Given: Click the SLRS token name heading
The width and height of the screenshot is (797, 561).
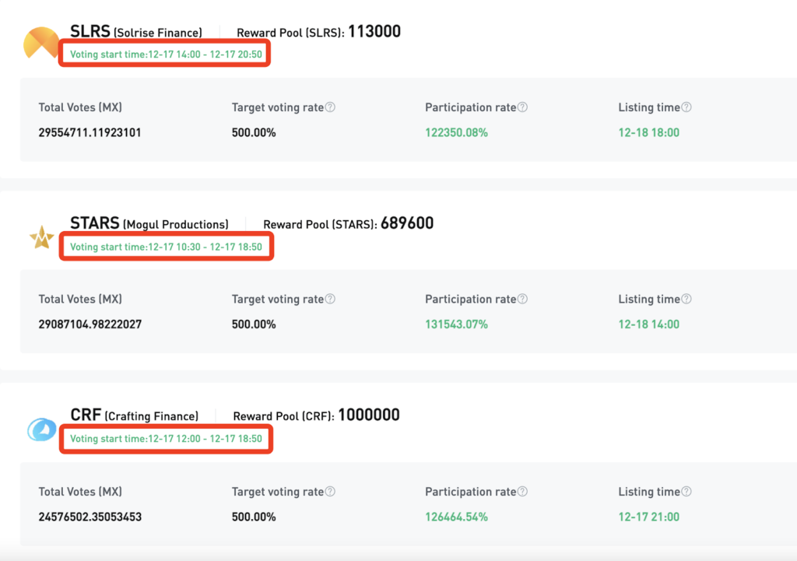Looking at the screenshot, I should 90,32.
